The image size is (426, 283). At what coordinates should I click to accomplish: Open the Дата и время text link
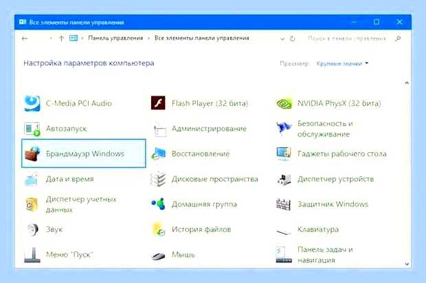coord(70,179)
